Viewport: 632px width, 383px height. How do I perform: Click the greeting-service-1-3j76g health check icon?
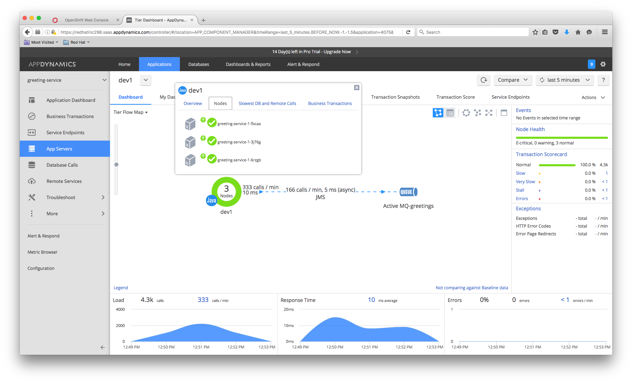[x=212, y=141]
